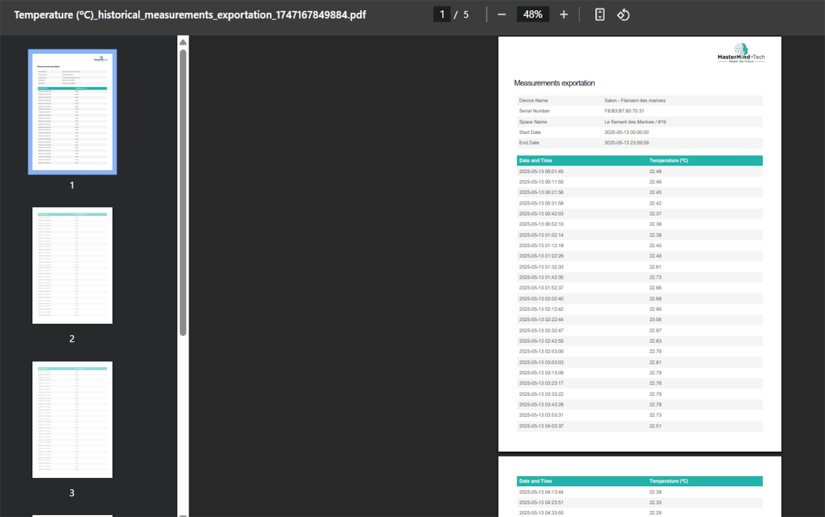Image resolution: width=825 pixels, height=517 pixels.
Task: Edit the current page number field
Action: pos(442,14)
